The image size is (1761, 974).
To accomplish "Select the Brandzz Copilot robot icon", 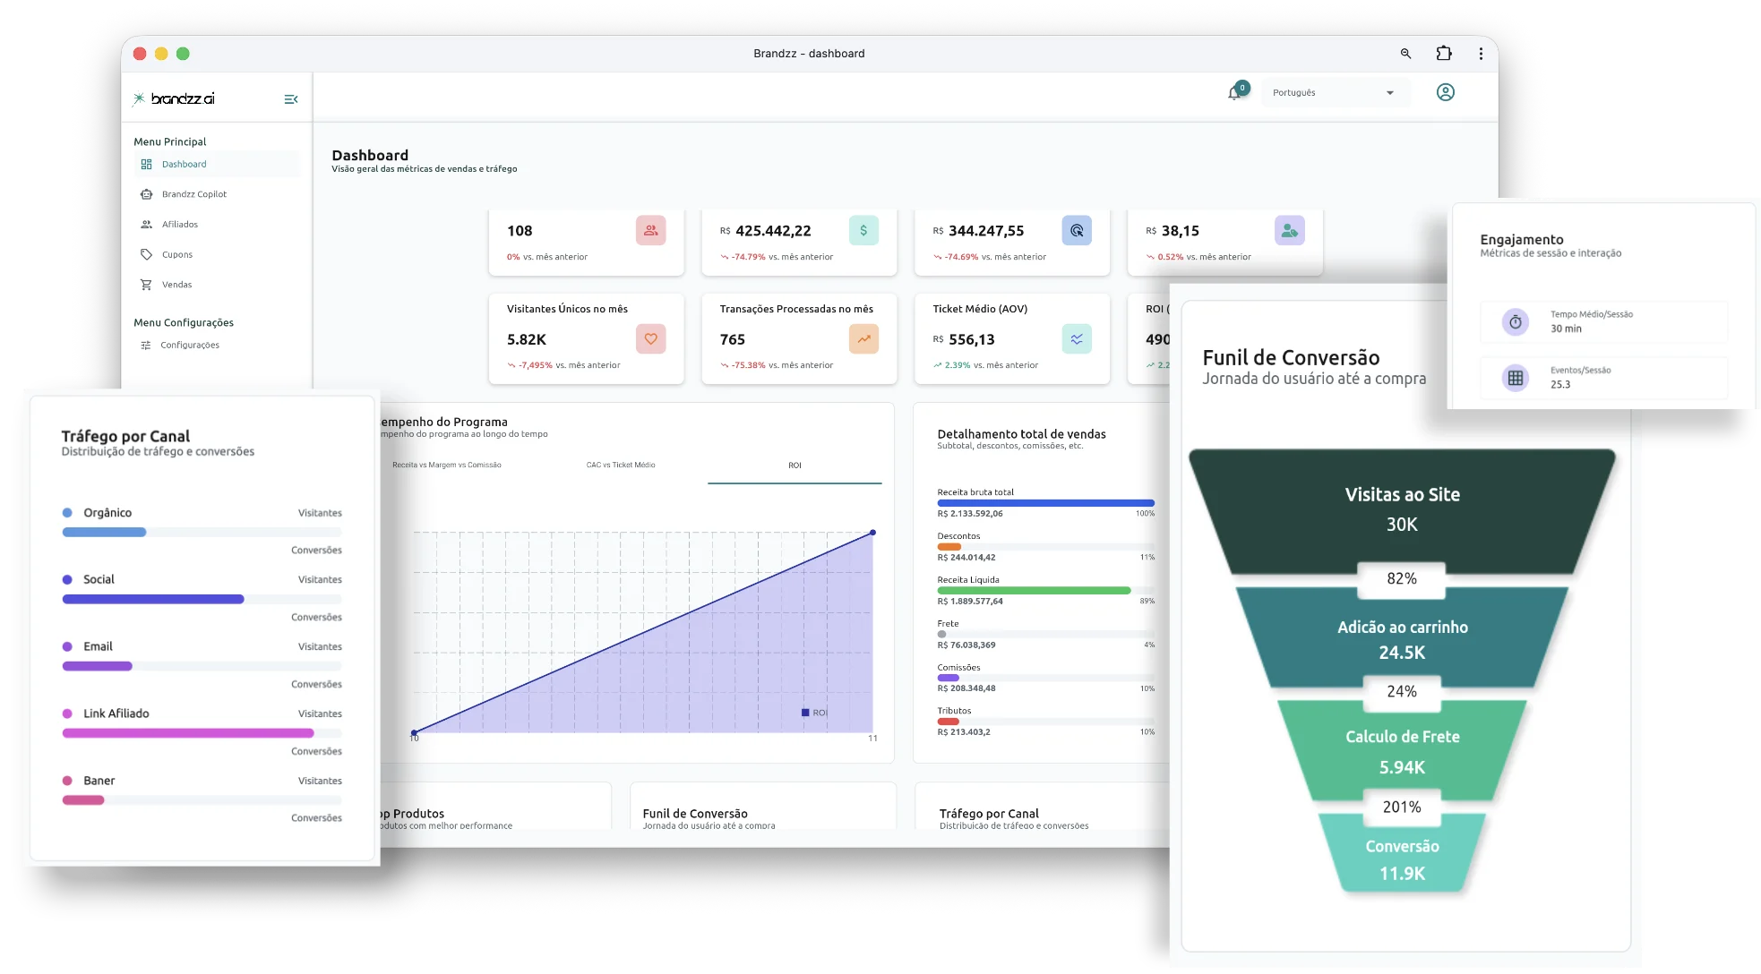I will 146,194.
